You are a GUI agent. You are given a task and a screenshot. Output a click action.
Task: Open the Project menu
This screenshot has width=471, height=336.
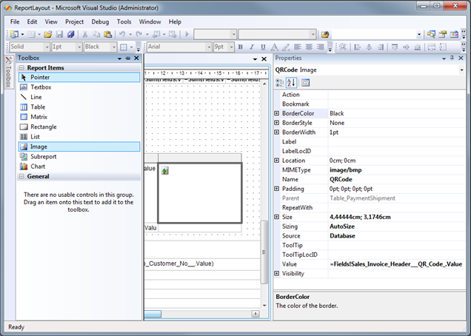[73, 22]
